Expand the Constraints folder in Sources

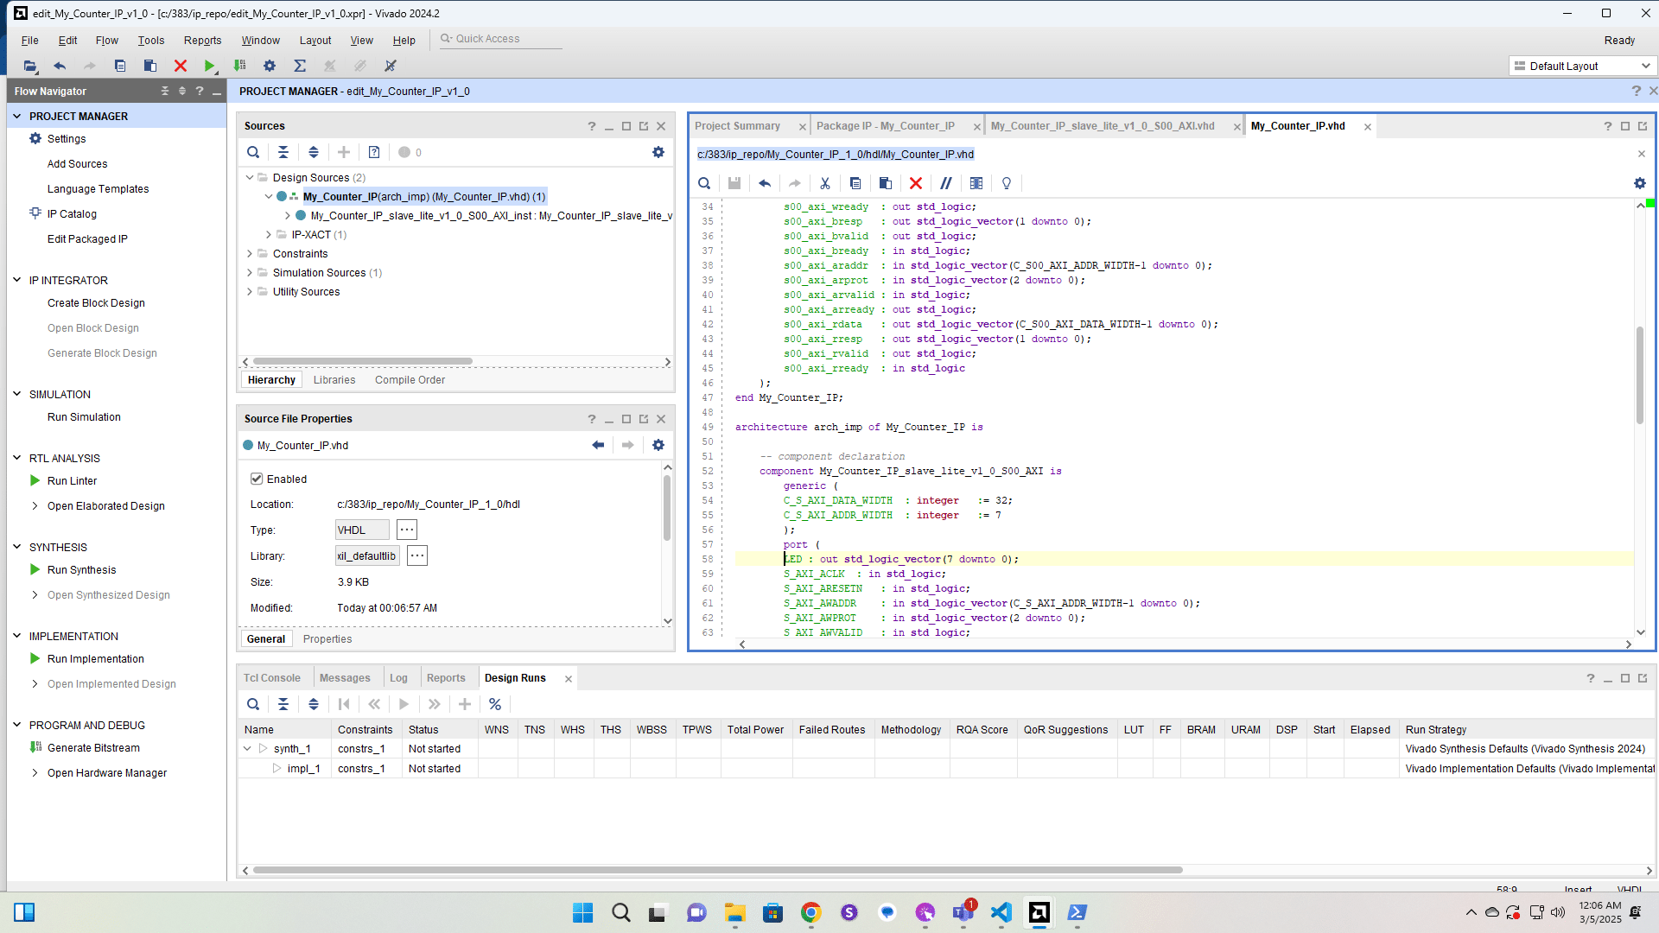pos(250,254)
